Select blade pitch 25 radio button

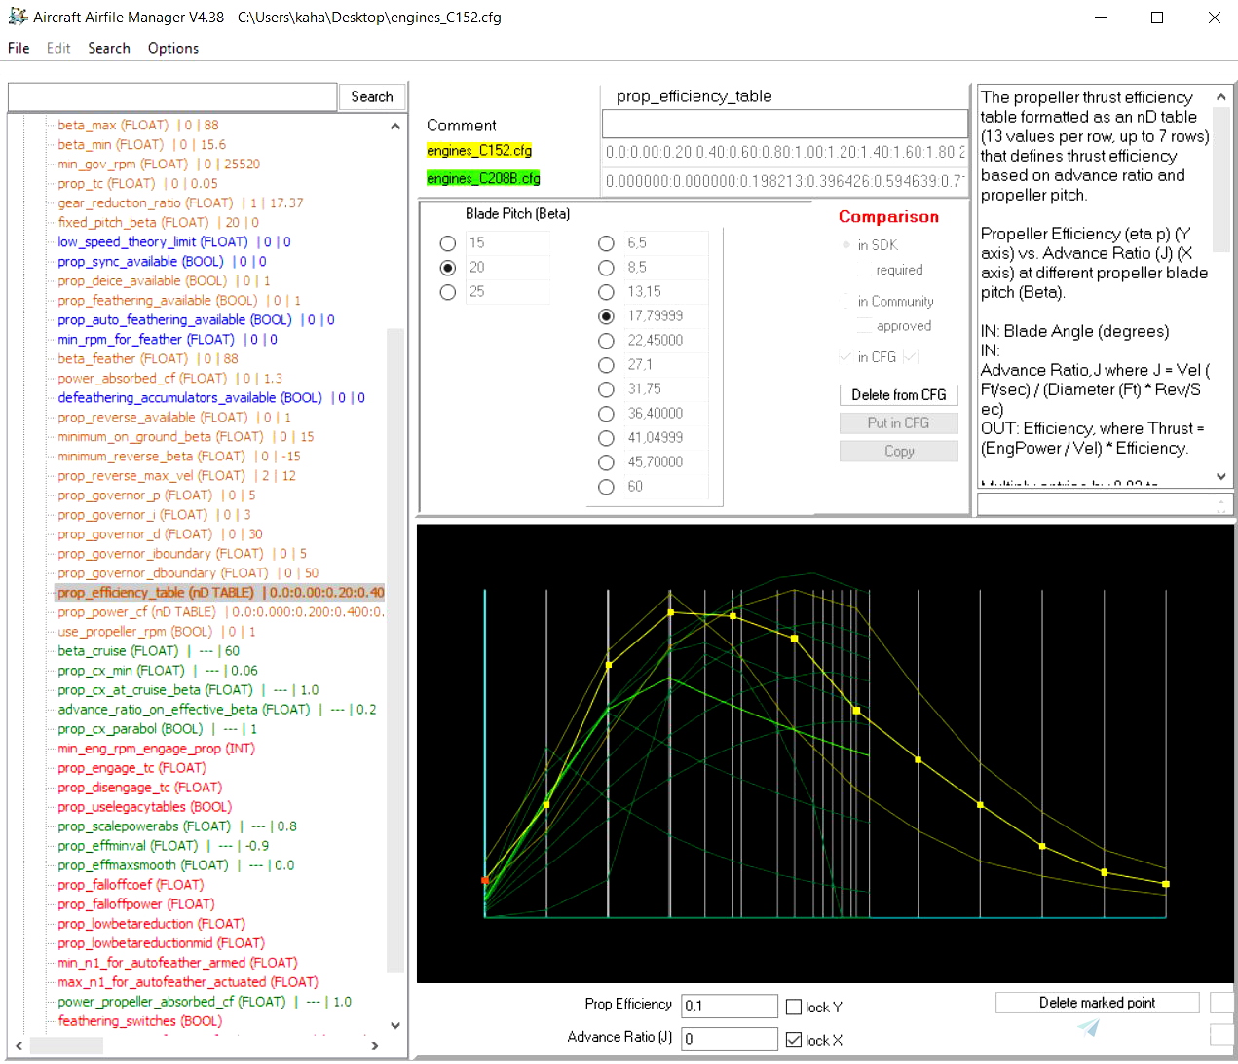447,291
